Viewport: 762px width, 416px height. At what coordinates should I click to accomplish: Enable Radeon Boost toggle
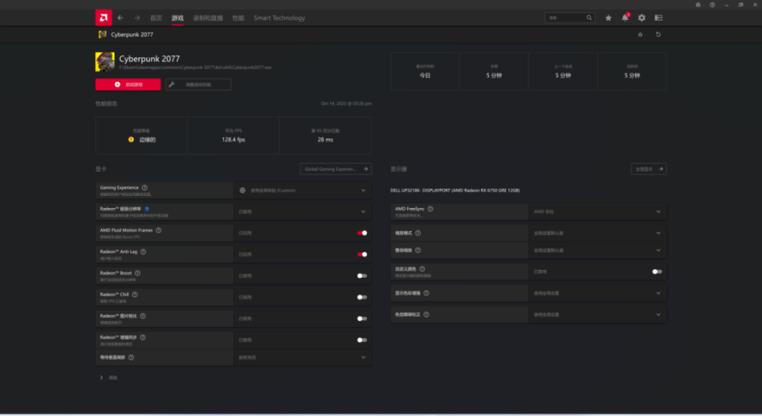(x=362, y=275)
